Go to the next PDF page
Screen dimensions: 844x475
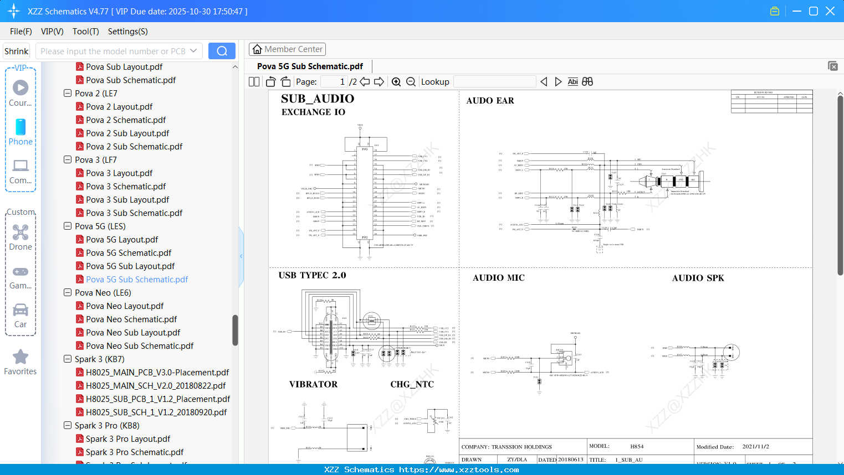(x=378, y=81)
